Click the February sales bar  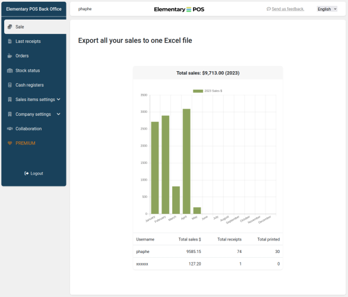coord(165,165)
